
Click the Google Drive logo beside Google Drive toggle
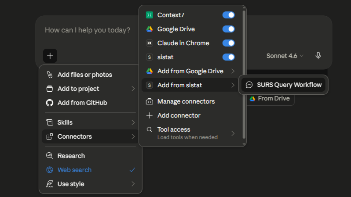pos(149,29)
